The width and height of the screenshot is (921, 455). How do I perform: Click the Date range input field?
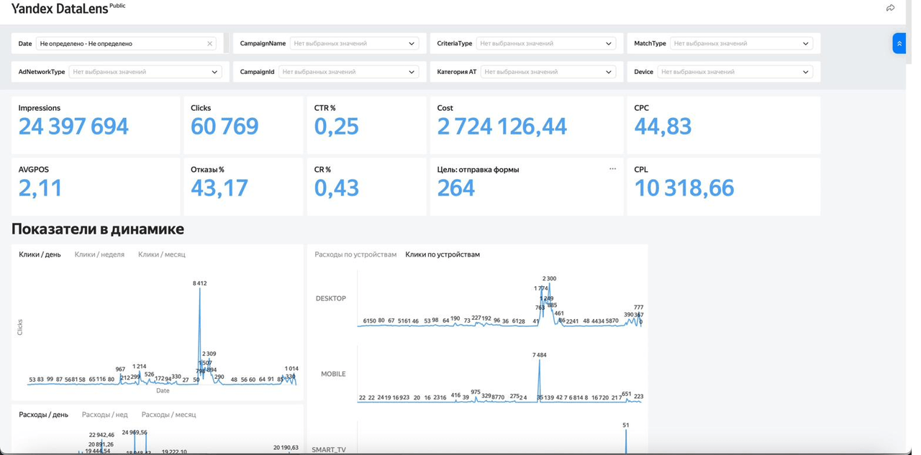click(x=126, y=44)
